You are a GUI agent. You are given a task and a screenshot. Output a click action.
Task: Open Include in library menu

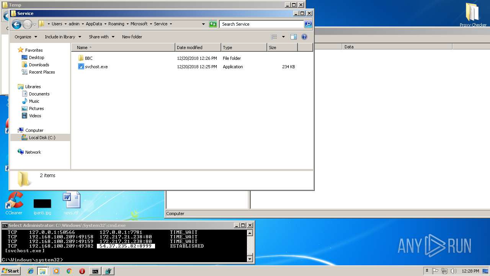[63, 37]
